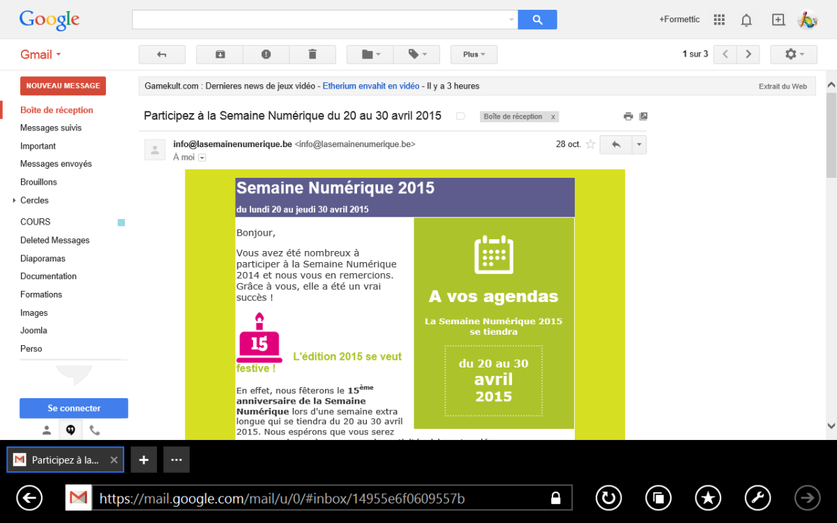Remove Boîte de réception label
Screen dimensions: 837x523
[x=553, y=117]
